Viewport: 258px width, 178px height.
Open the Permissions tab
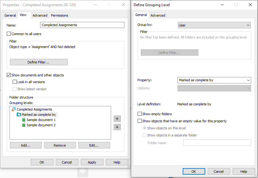point(59,15)
